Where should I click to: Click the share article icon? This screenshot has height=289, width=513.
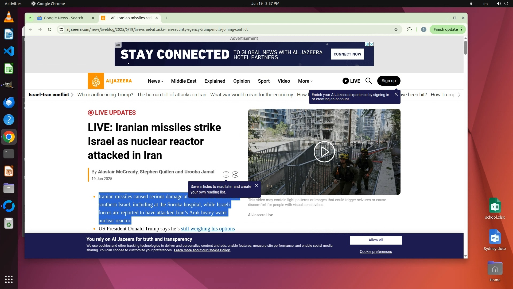tap(235, 174)
